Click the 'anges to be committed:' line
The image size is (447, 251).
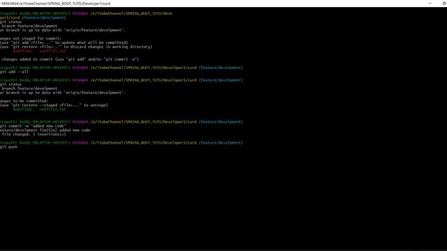point(24,101)
